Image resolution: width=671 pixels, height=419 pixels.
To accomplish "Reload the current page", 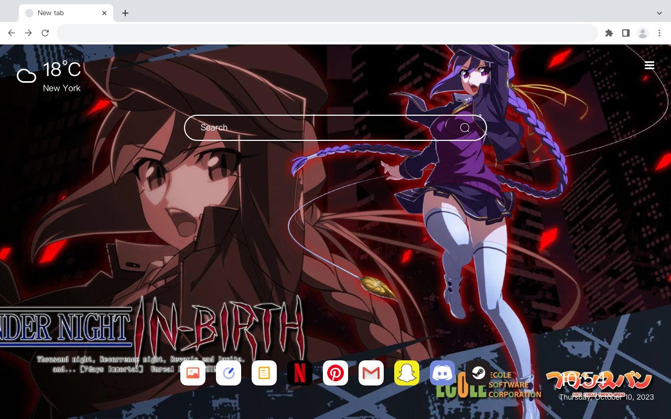I will click(x=45, y=33).
